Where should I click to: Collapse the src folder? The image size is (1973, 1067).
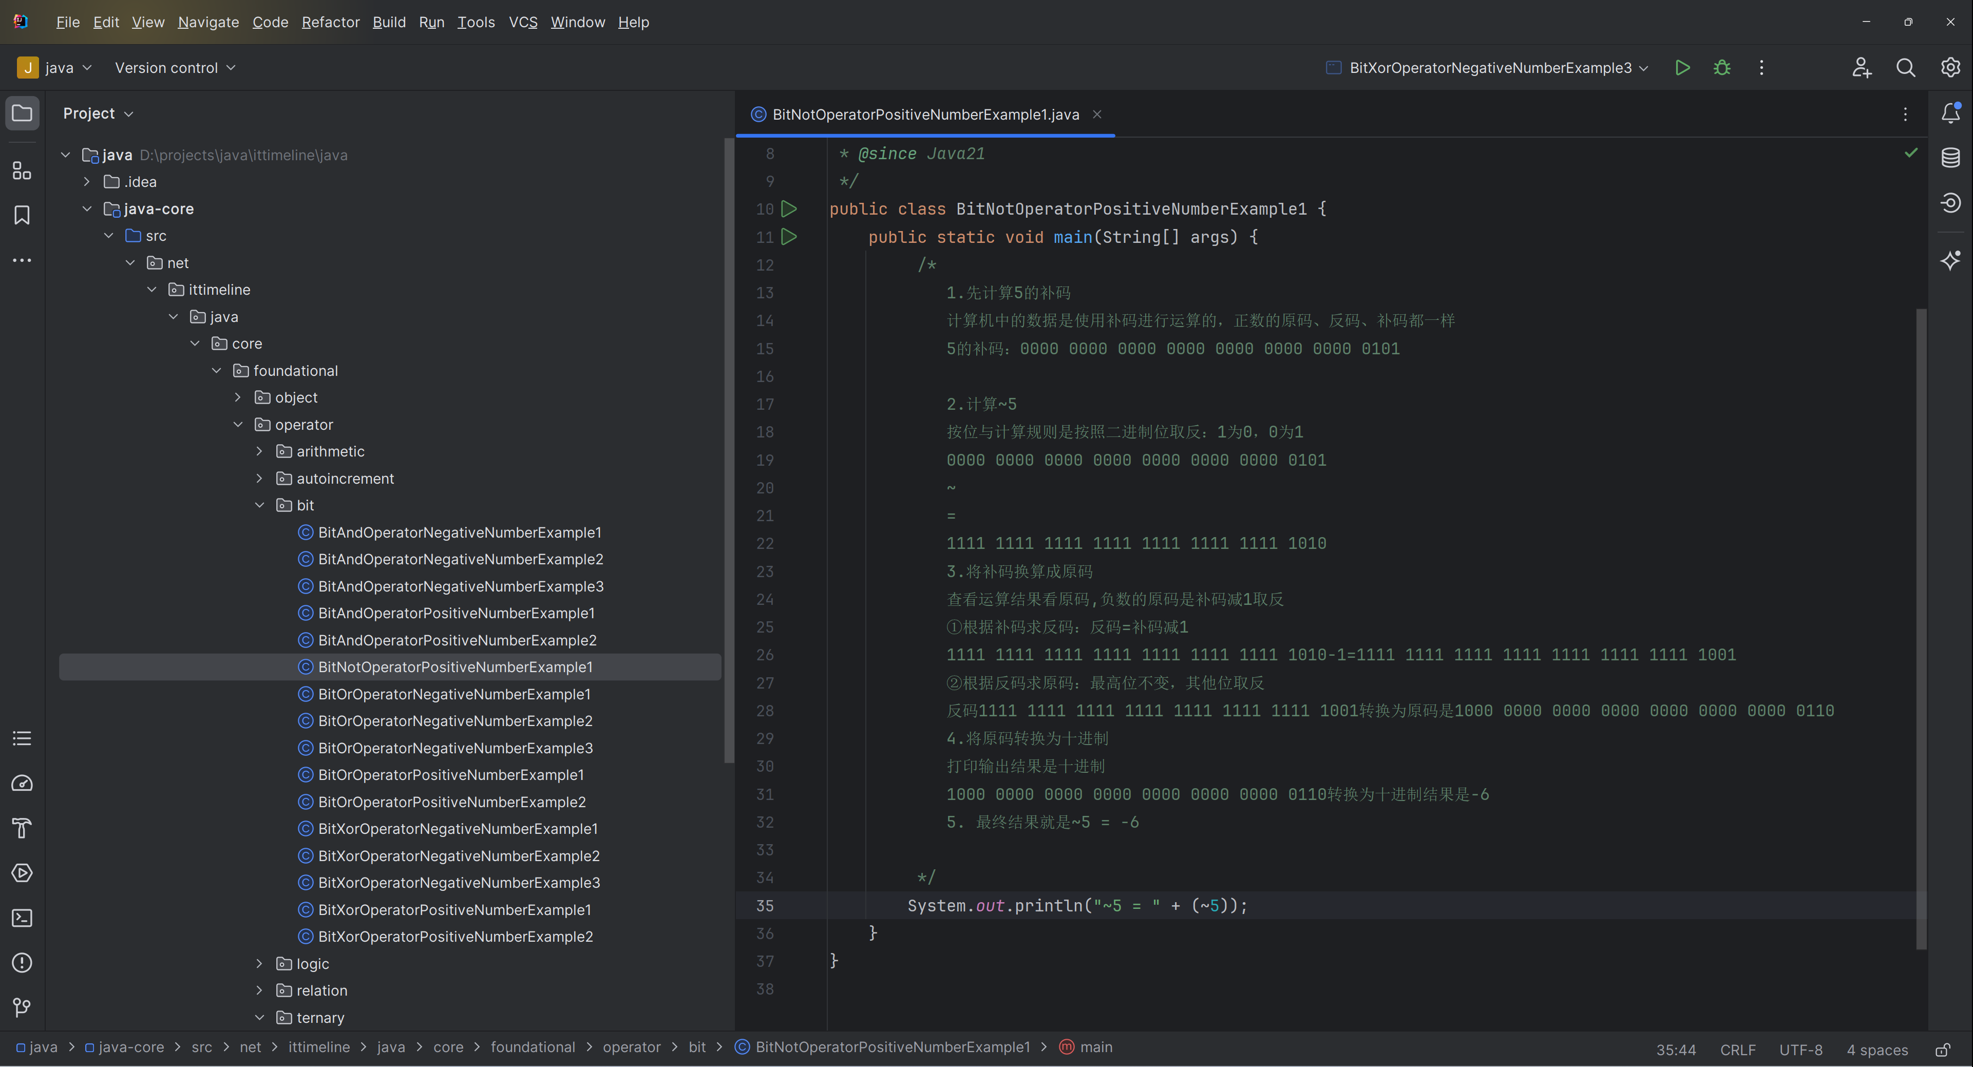[109, 236]
